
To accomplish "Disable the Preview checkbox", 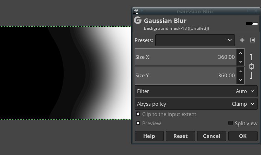I will click(x=138, y=123).
